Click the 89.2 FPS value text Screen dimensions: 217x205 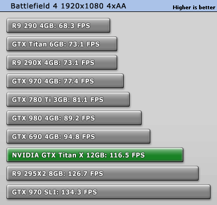coord(79,118)
